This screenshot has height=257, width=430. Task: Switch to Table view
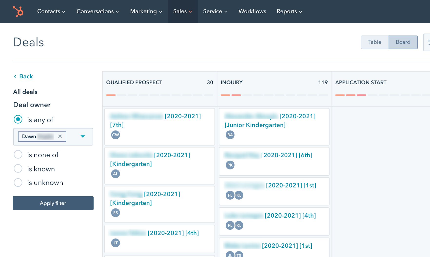tap(375, 42)
